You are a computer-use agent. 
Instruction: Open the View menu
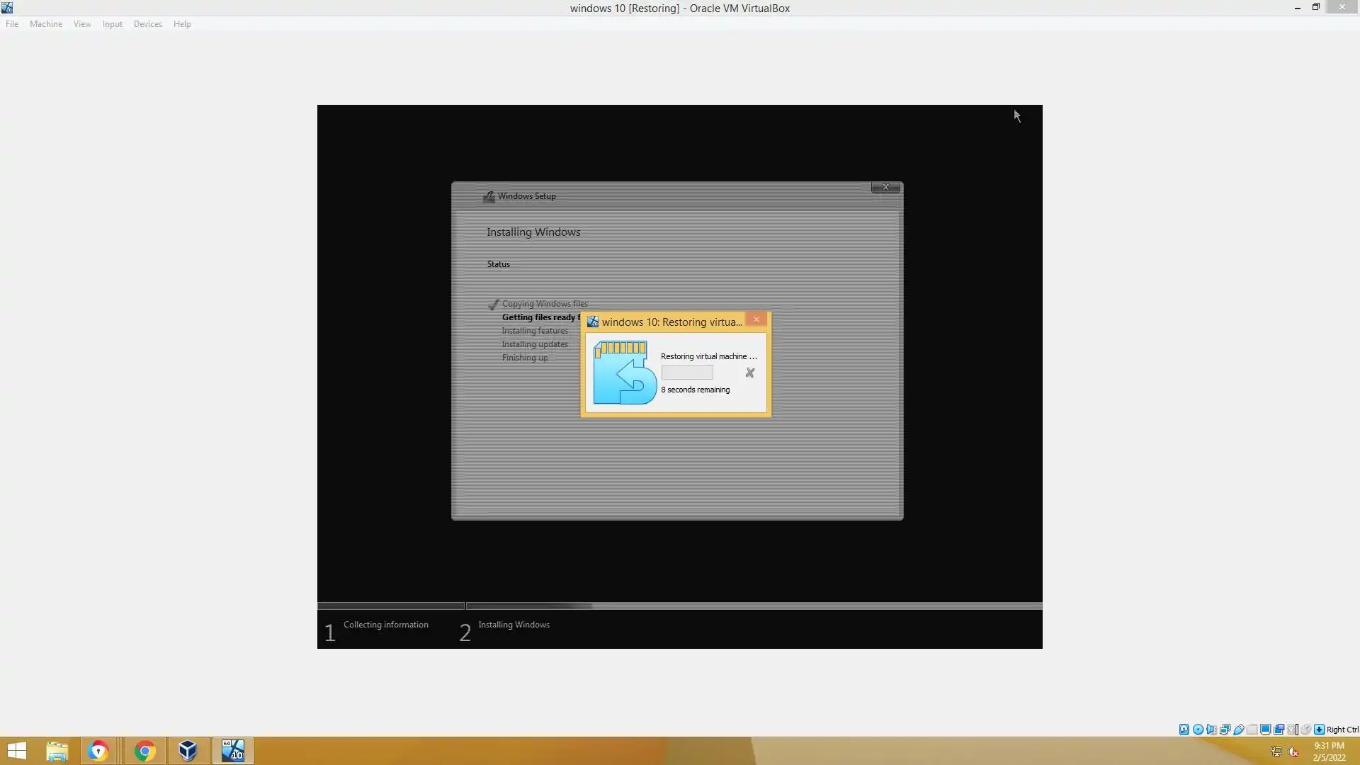(x=82, y=24)
